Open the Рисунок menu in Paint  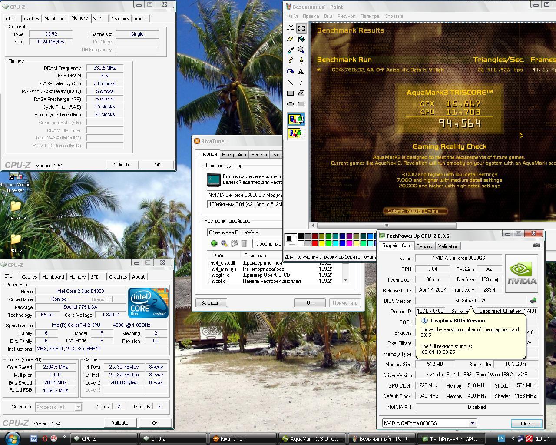[346, 16]
